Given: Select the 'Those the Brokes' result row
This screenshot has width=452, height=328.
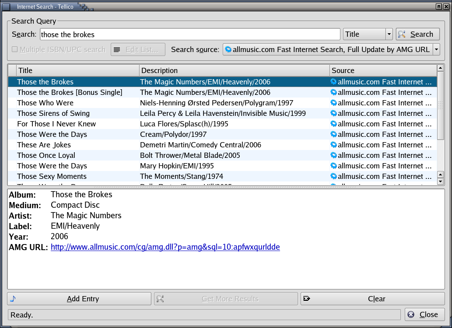Looking at the screenshot, I should tap(222, 82).
